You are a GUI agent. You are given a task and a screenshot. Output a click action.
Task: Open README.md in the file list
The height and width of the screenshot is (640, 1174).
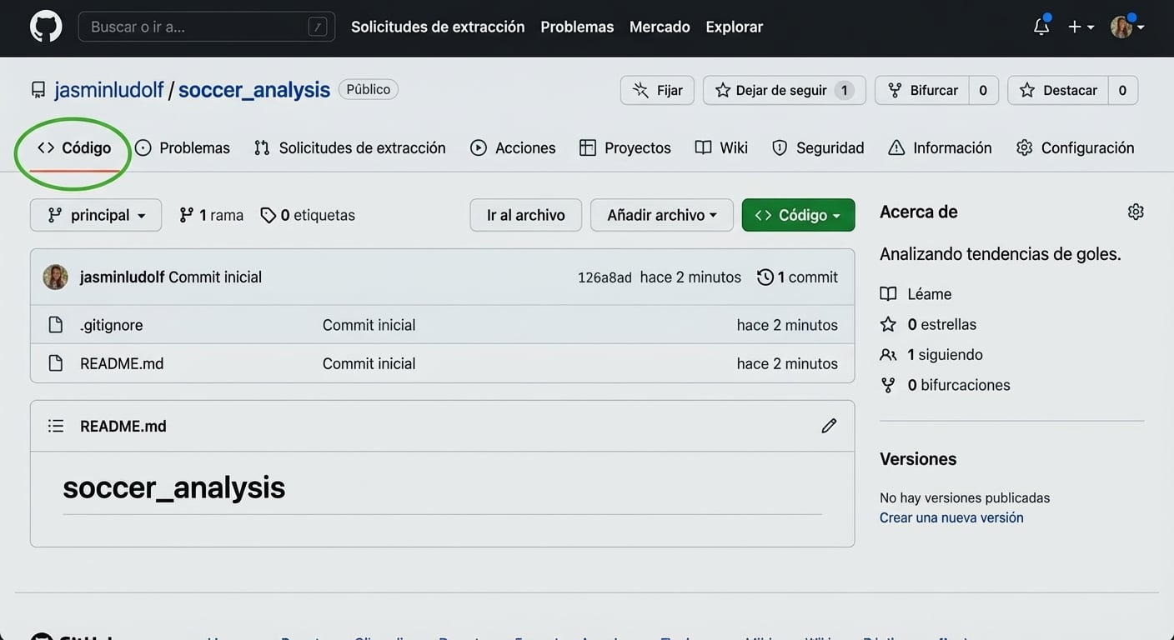pyautogui.click(x=122, y=363)
